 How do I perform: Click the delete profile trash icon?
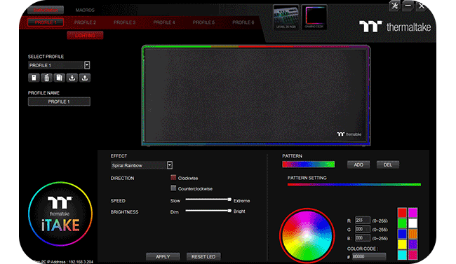(46, 78)
